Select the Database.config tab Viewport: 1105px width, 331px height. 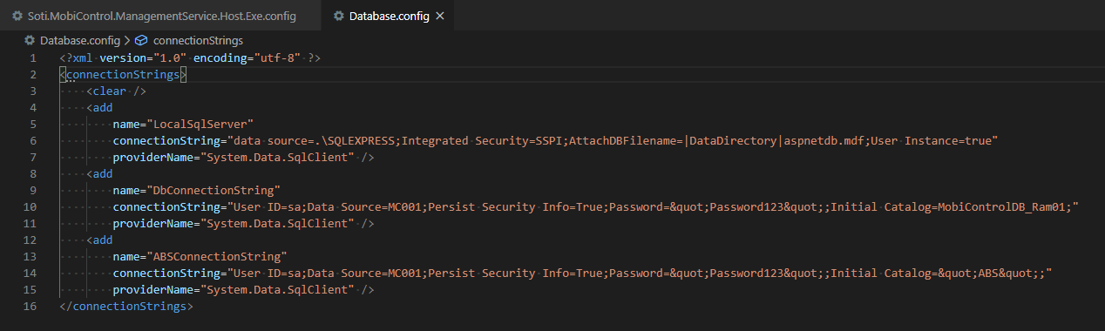point(389,17)
